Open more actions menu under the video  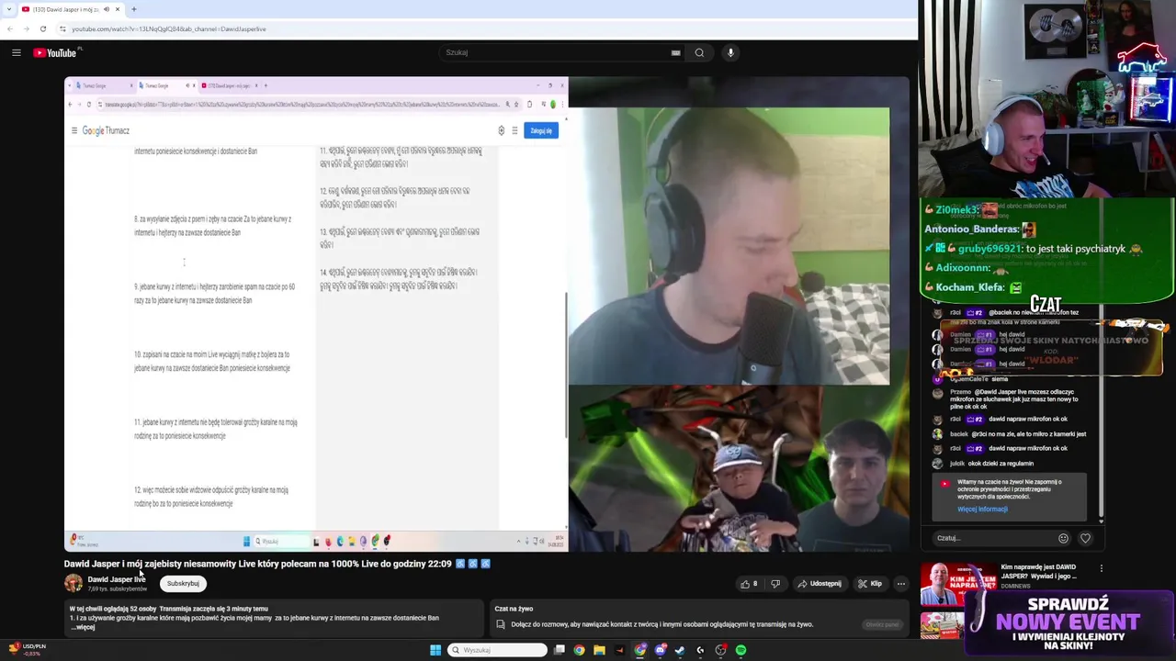(900, 584)
